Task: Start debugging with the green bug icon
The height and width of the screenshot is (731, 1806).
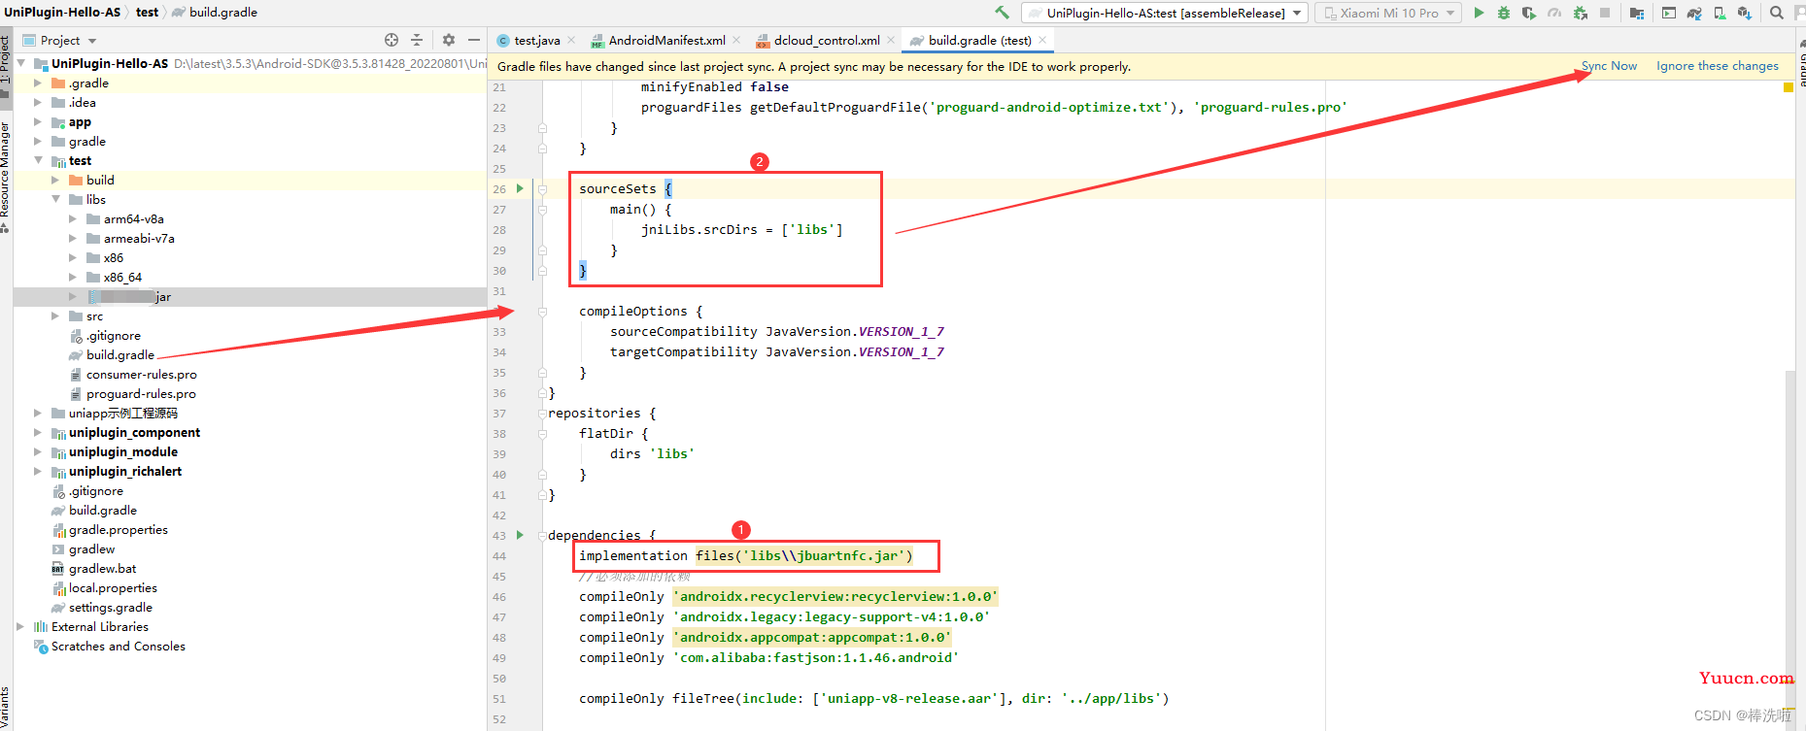Action: (x=1504, y=13)
